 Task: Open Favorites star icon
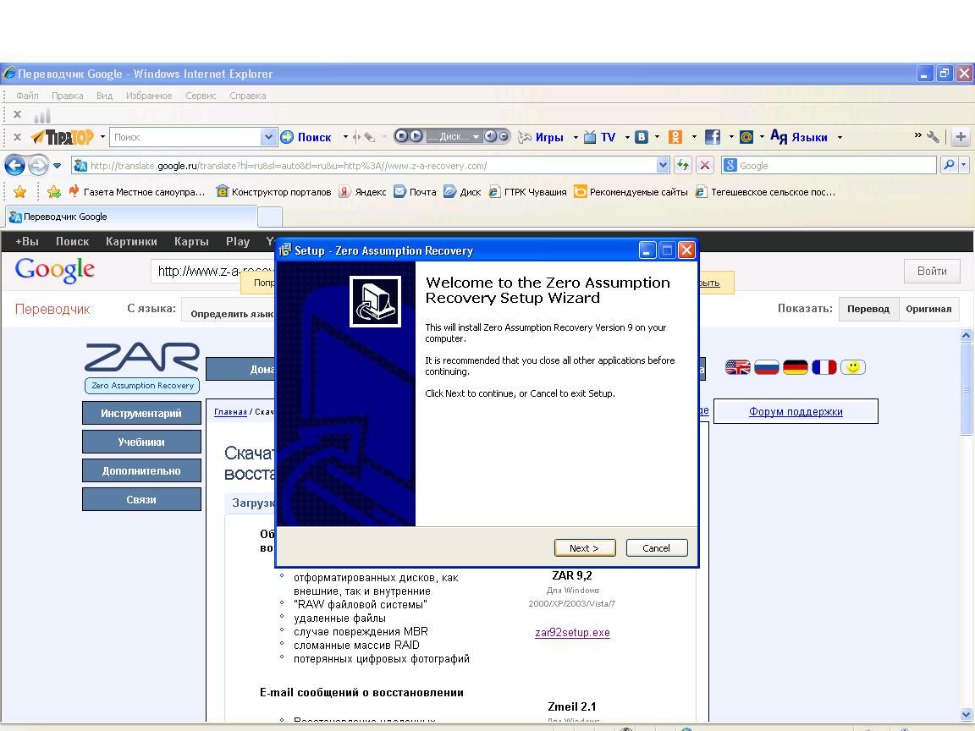[20, 191]
